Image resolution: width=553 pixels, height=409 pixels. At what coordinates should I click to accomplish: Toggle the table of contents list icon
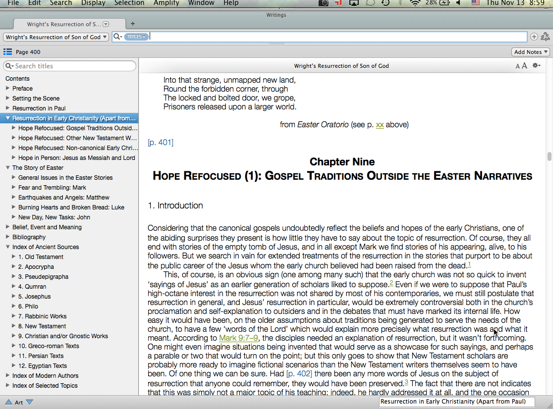(7, 52)
